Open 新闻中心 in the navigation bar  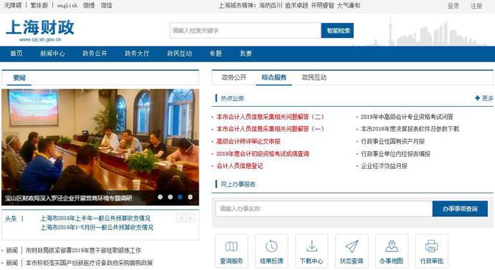point(52,54)
